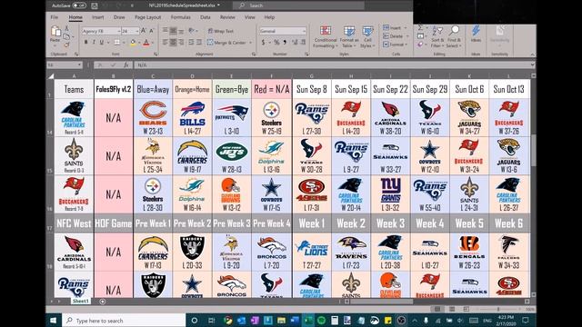Image resolution: width=582 pixels, height=327 pixels.
Task: Click the Accounting dollar format icon
Action: pos(263,43)
